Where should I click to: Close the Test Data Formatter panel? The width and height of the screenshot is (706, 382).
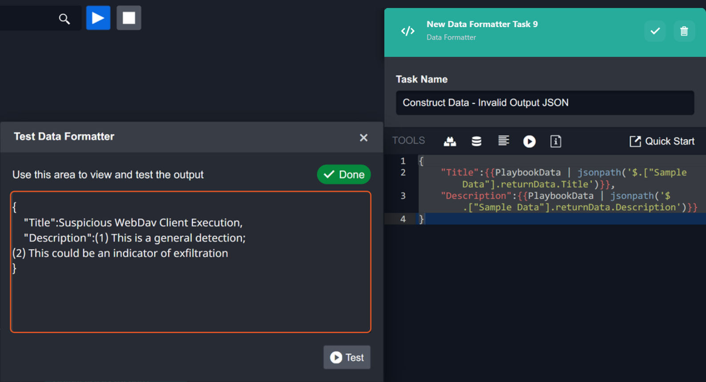[363, 138]
